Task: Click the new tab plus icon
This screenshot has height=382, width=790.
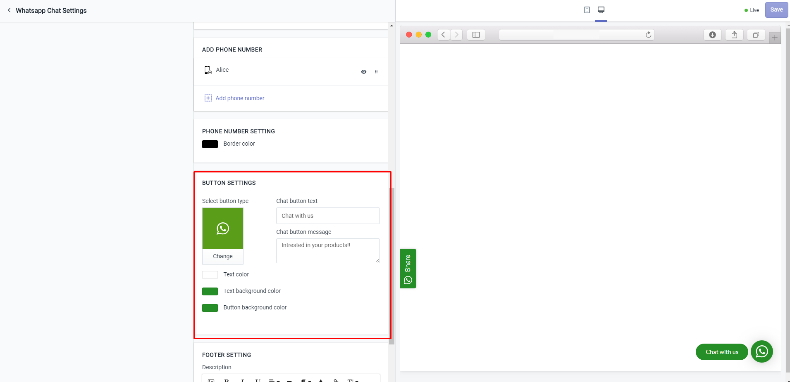Action: tap(775, 38)
